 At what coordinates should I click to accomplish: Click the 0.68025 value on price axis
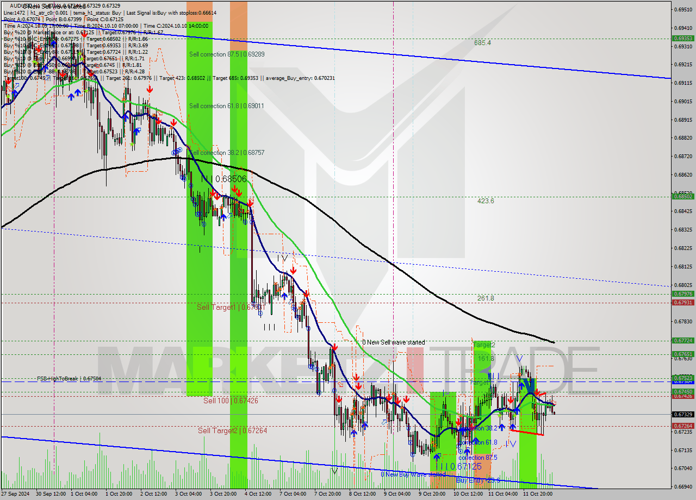pyautogui.click(x=683, y=285)
